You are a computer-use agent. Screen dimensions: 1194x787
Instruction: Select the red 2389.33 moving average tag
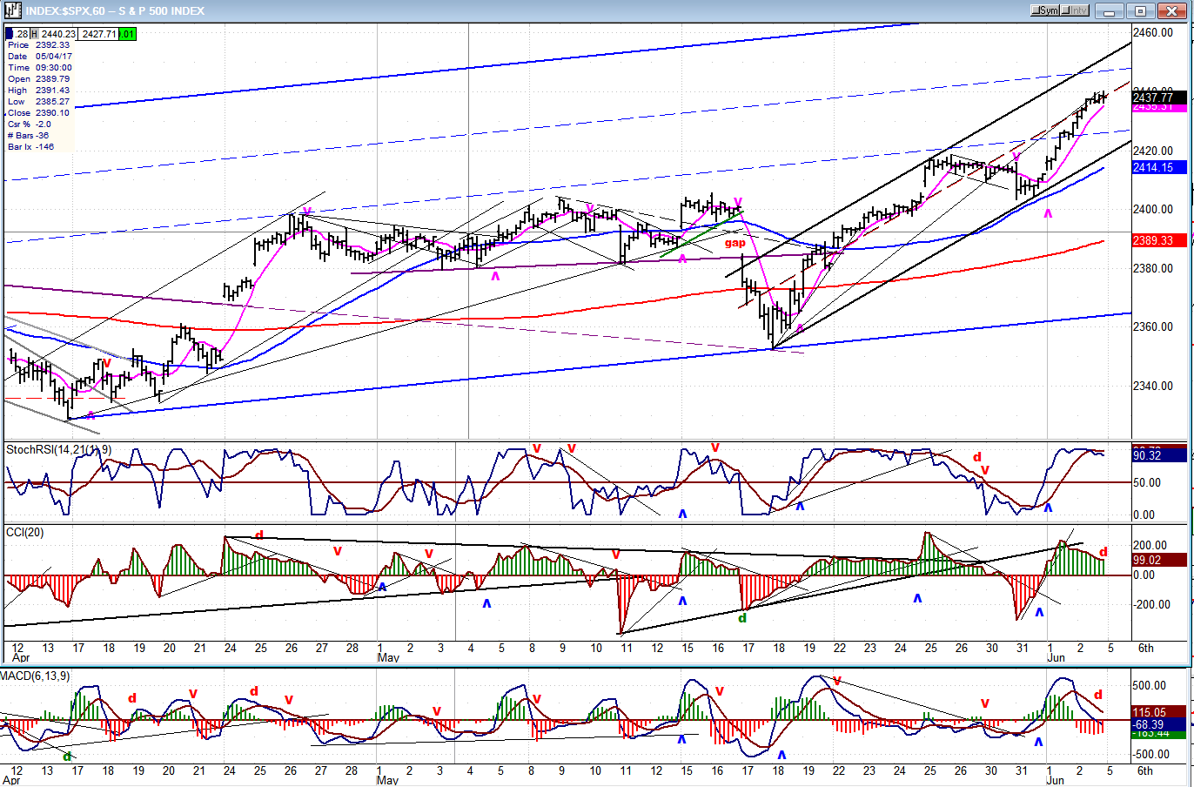point(1159,240)
